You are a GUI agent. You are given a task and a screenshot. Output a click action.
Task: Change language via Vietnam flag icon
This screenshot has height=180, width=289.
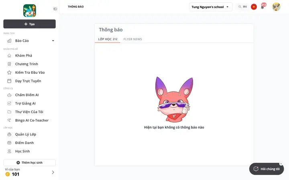(254, 7)
